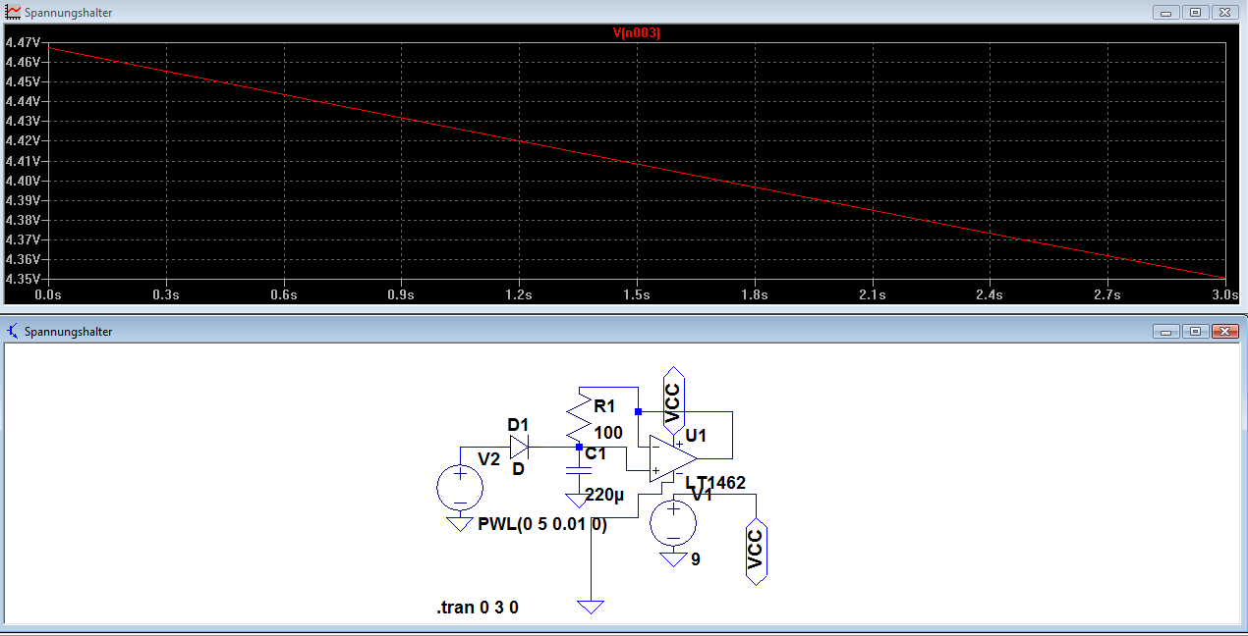Viewport: 1248px width, 636px height.
Task: Click the 100 resistor value
Action: pos(608,433)
